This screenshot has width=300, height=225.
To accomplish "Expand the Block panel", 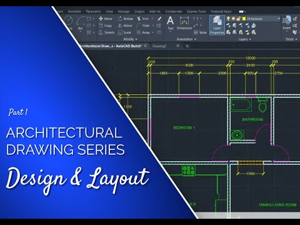I will [x=291, y=39].
